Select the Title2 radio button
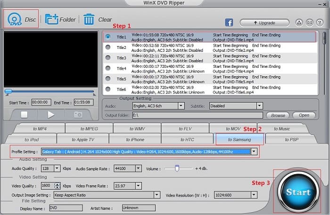Viewport: 330px width, 215px height. click(108, 47)
